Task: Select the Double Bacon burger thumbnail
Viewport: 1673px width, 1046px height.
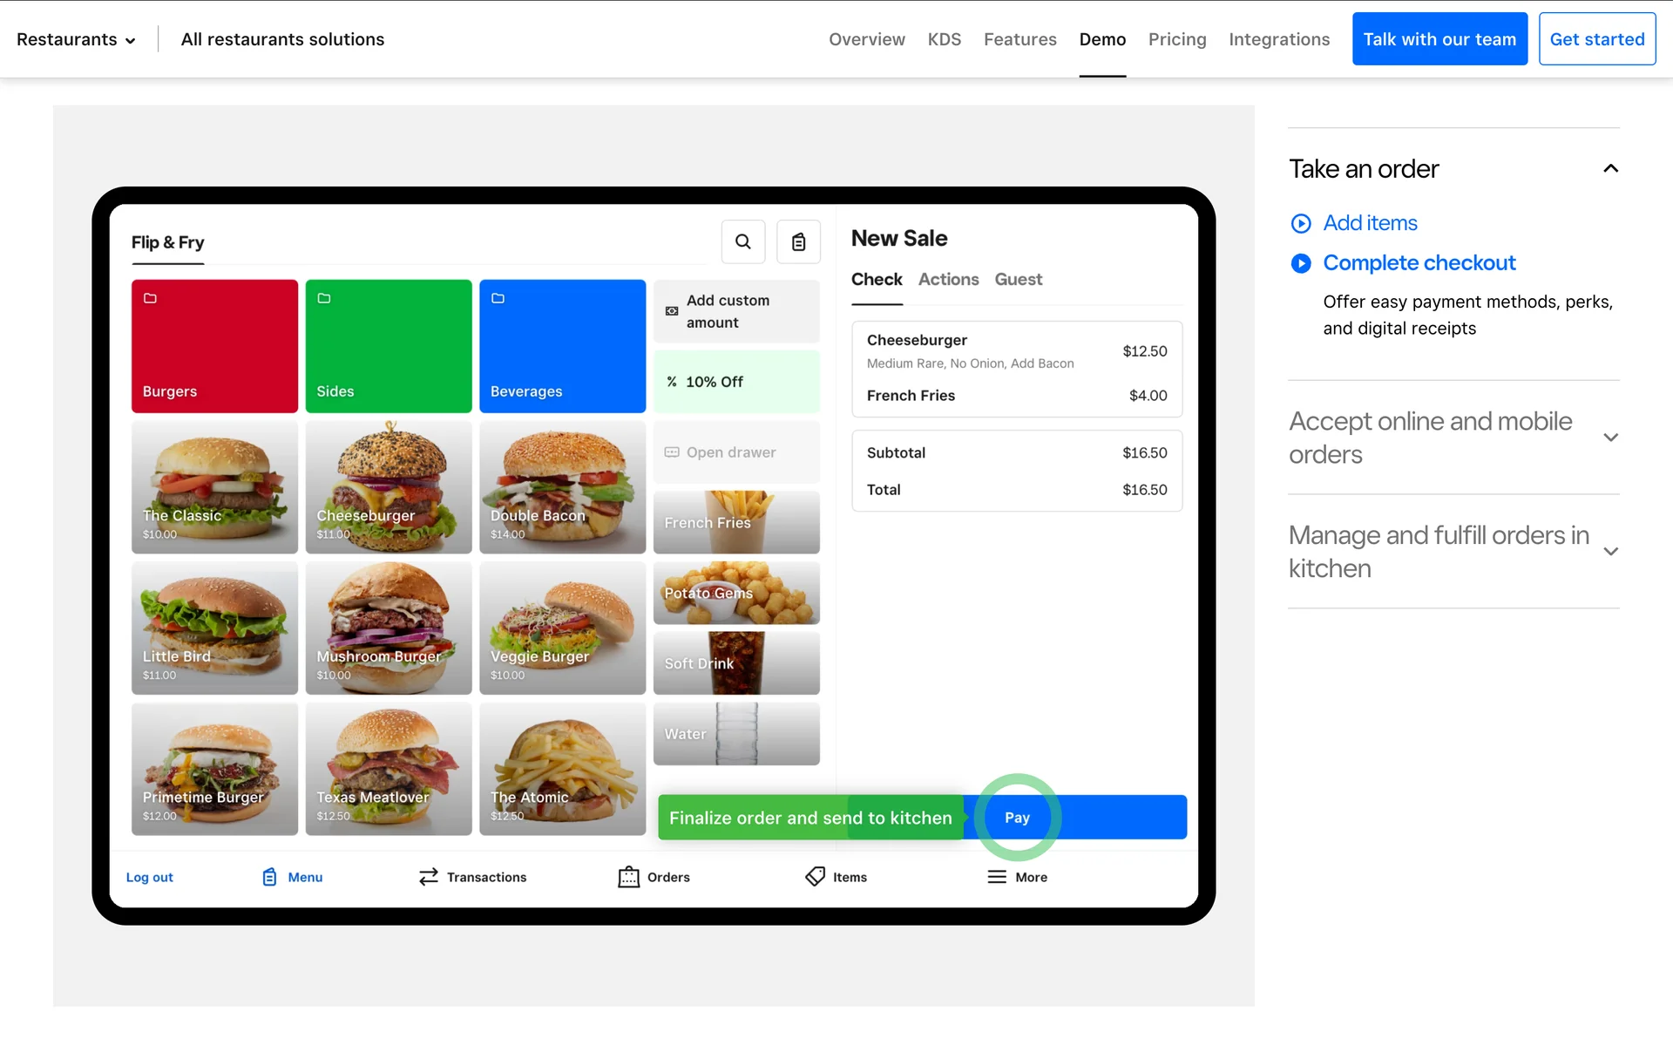Action: click(562, 487)
